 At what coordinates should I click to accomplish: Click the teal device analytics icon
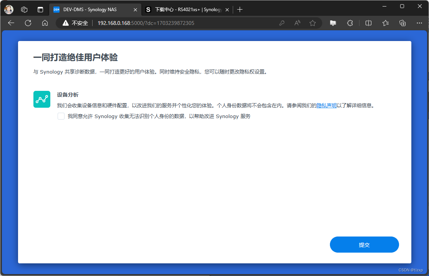42,99
